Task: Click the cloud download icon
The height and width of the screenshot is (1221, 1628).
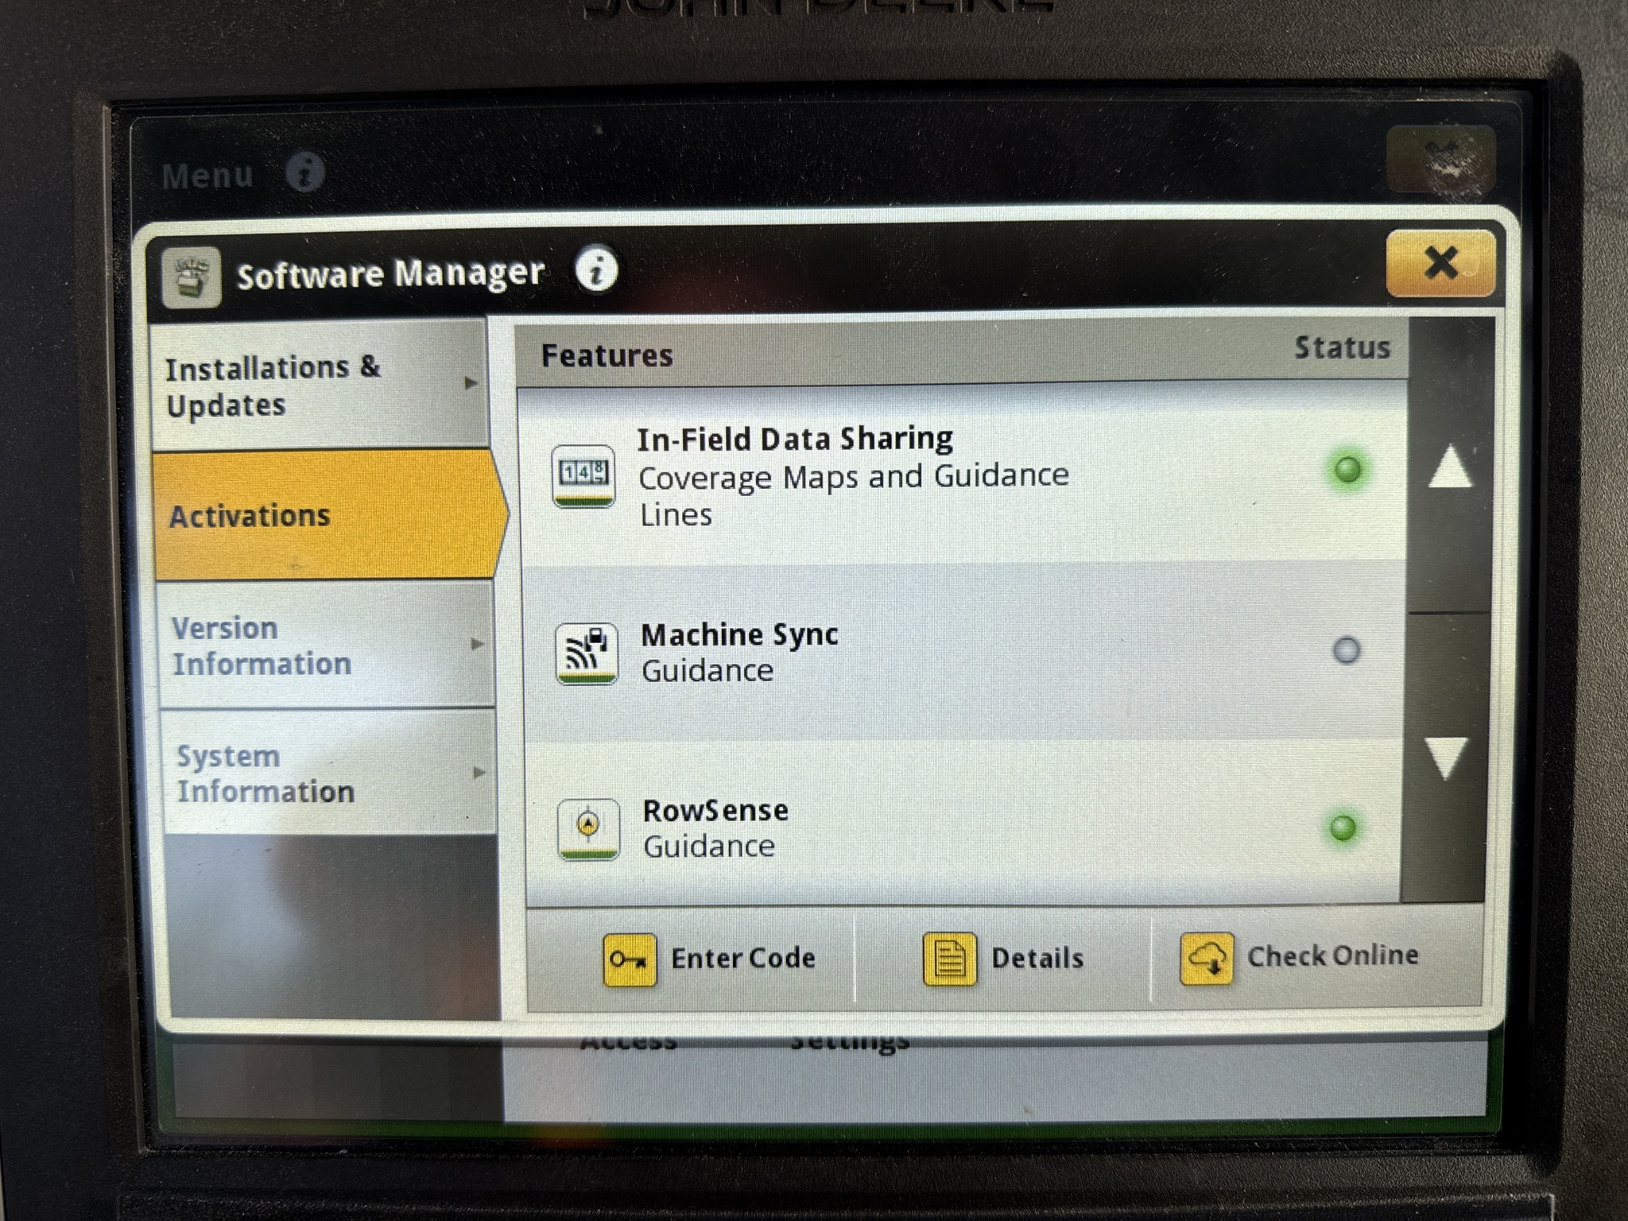Action: [x=1207, y=959]
